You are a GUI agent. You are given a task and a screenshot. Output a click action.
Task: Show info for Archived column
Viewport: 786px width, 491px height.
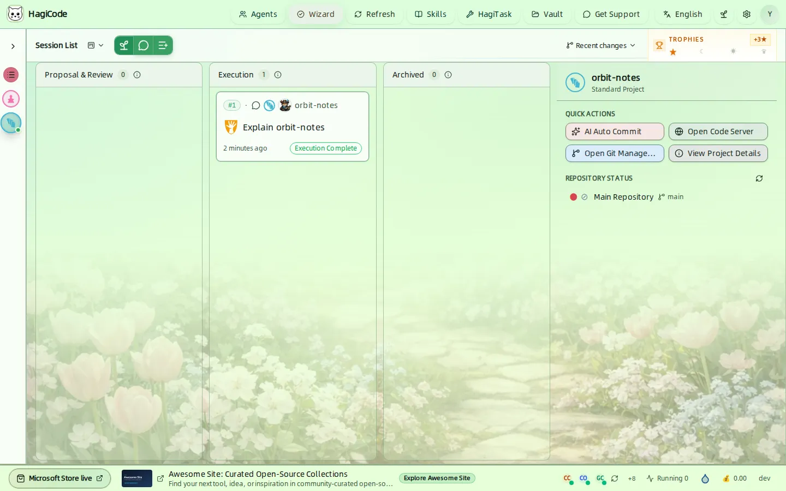[448, 75]
